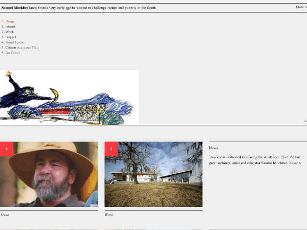
Task: Open the Home menu item
Action: [8, 22]
